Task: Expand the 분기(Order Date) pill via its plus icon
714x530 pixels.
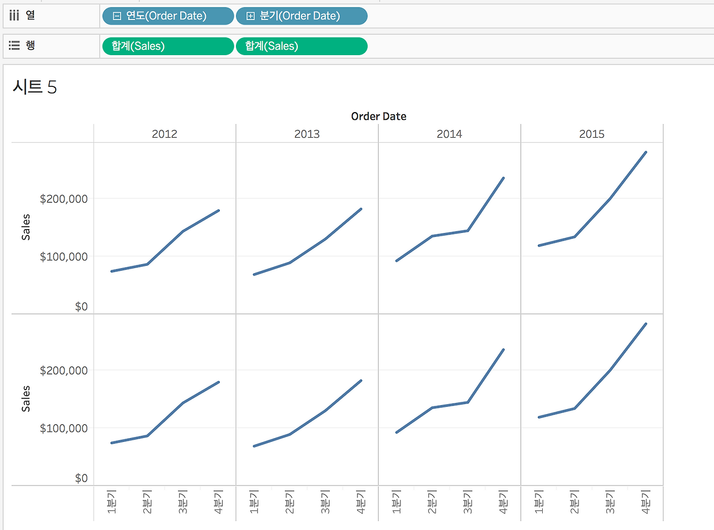Action: coord(250,16)
